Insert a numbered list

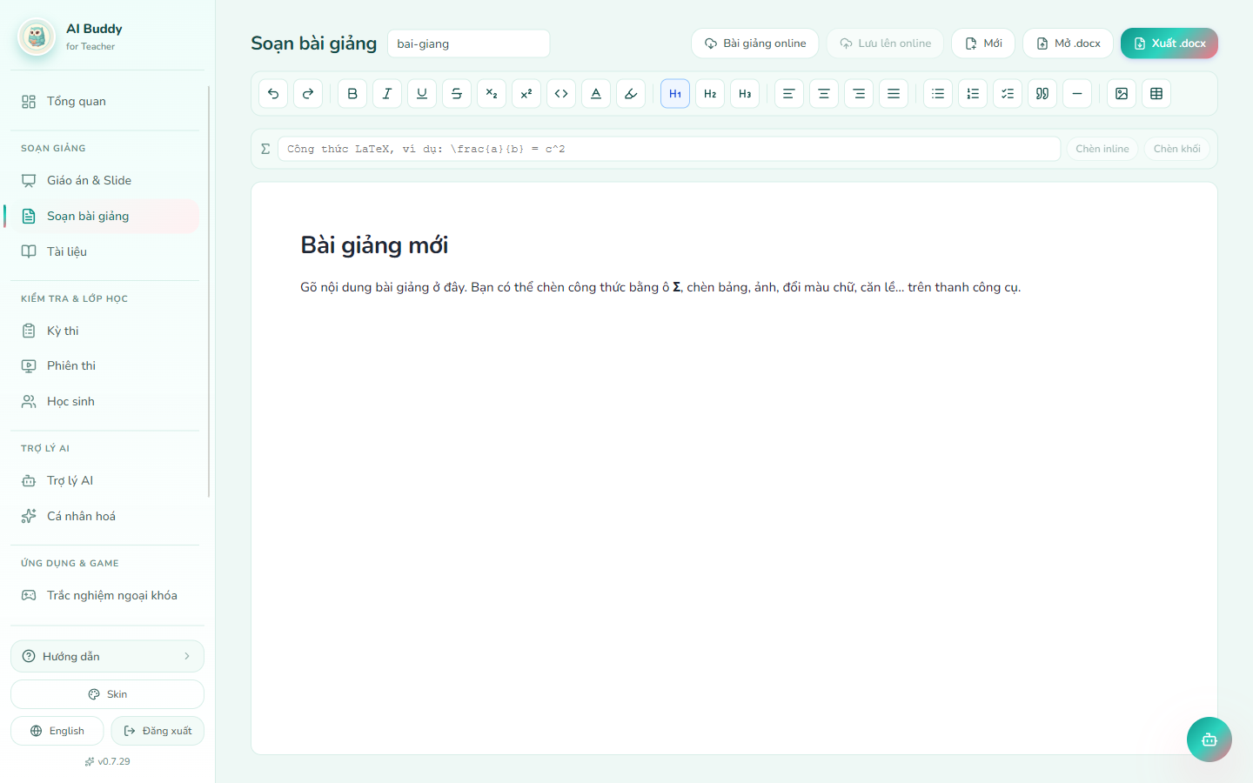(x=973, y=94)
